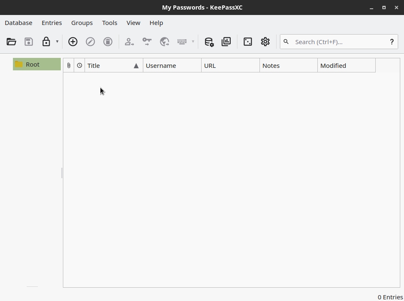404x301 pixels.
Task: Close the KeePassXC window
Action: 396,8
